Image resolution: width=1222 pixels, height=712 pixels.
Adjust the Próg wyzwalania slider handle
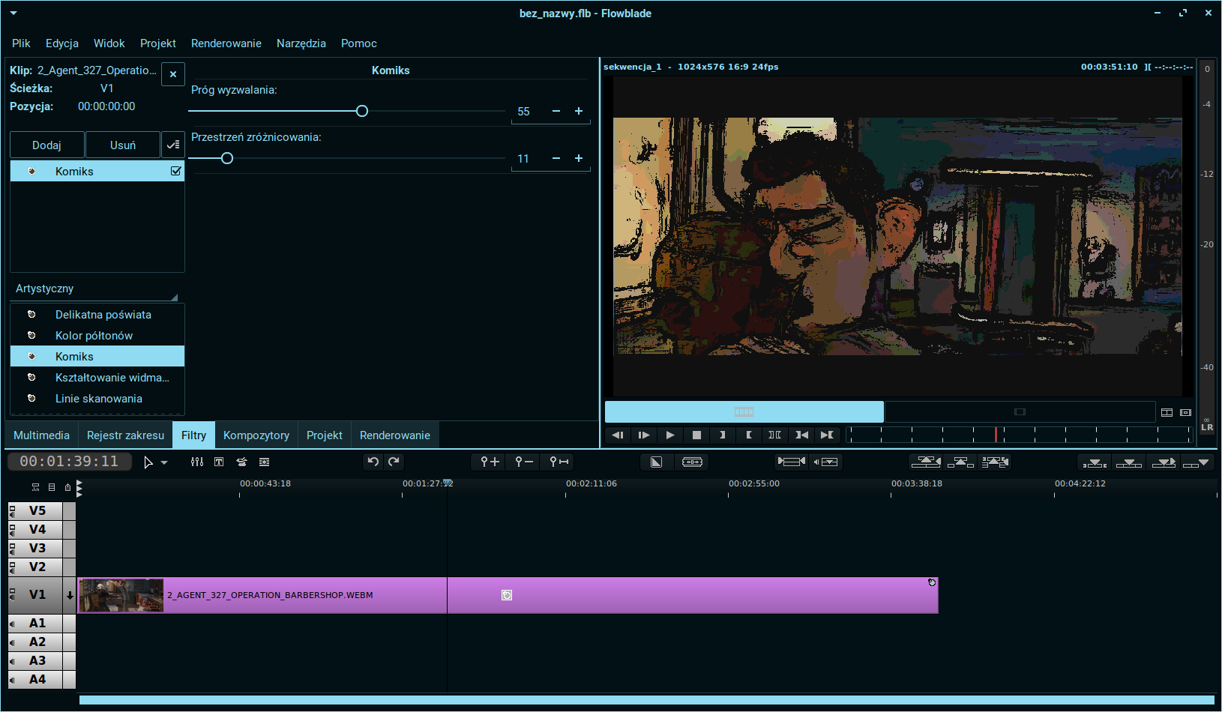[x=362, y=111]
